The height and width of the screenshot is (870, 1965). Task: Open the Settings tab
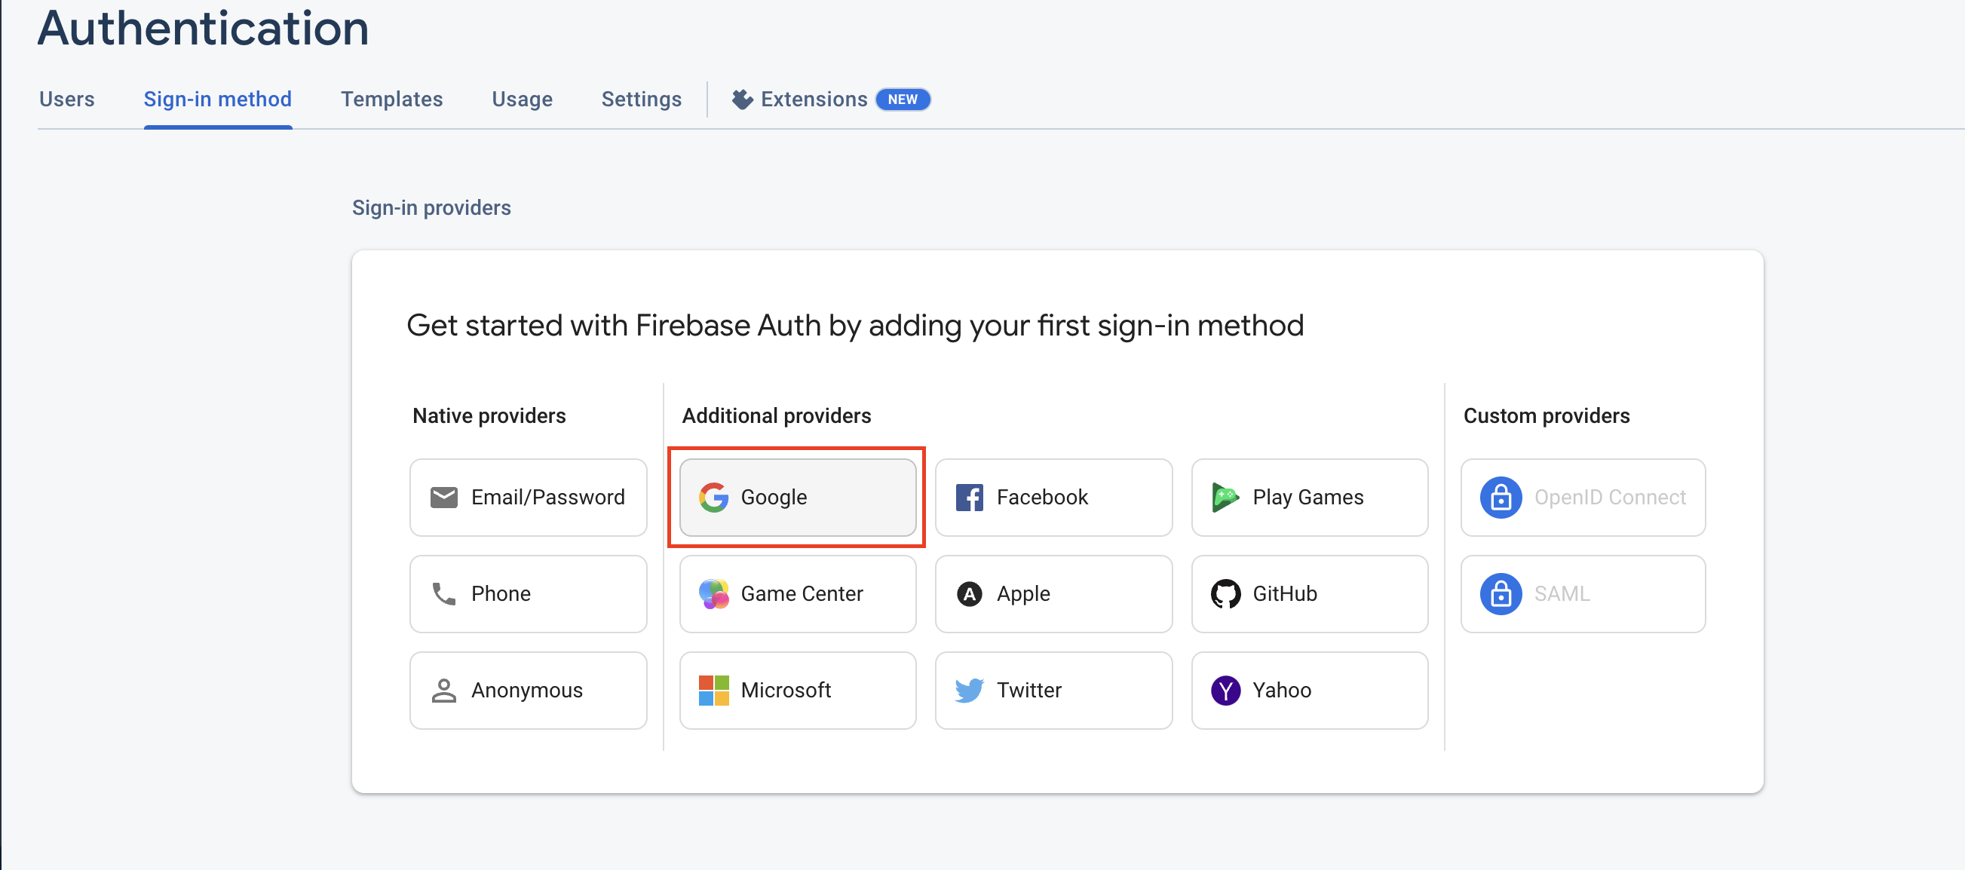[641, 99]
